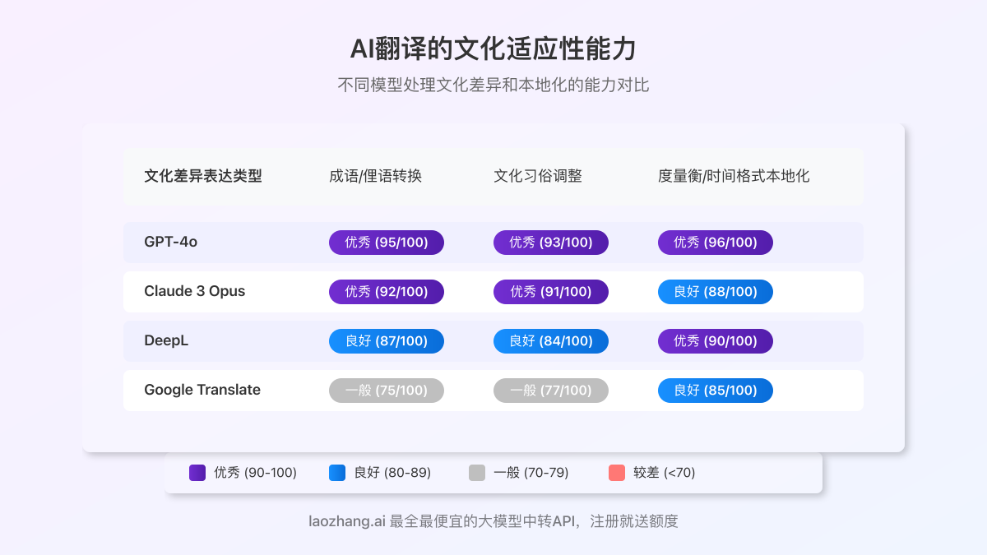The height and width of the screenshot is (555, 987).
Task: Click the column header "度量衡/时间格式本地化"
Action: [734, 176]
